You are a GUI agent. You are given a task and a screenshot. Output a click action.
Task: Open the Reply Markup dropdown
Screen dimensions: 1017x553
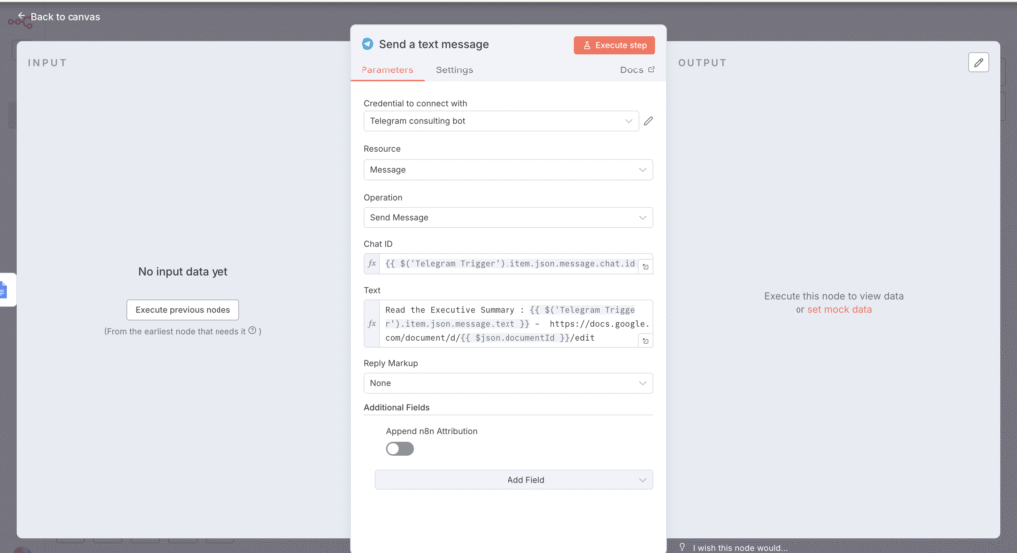508,383
